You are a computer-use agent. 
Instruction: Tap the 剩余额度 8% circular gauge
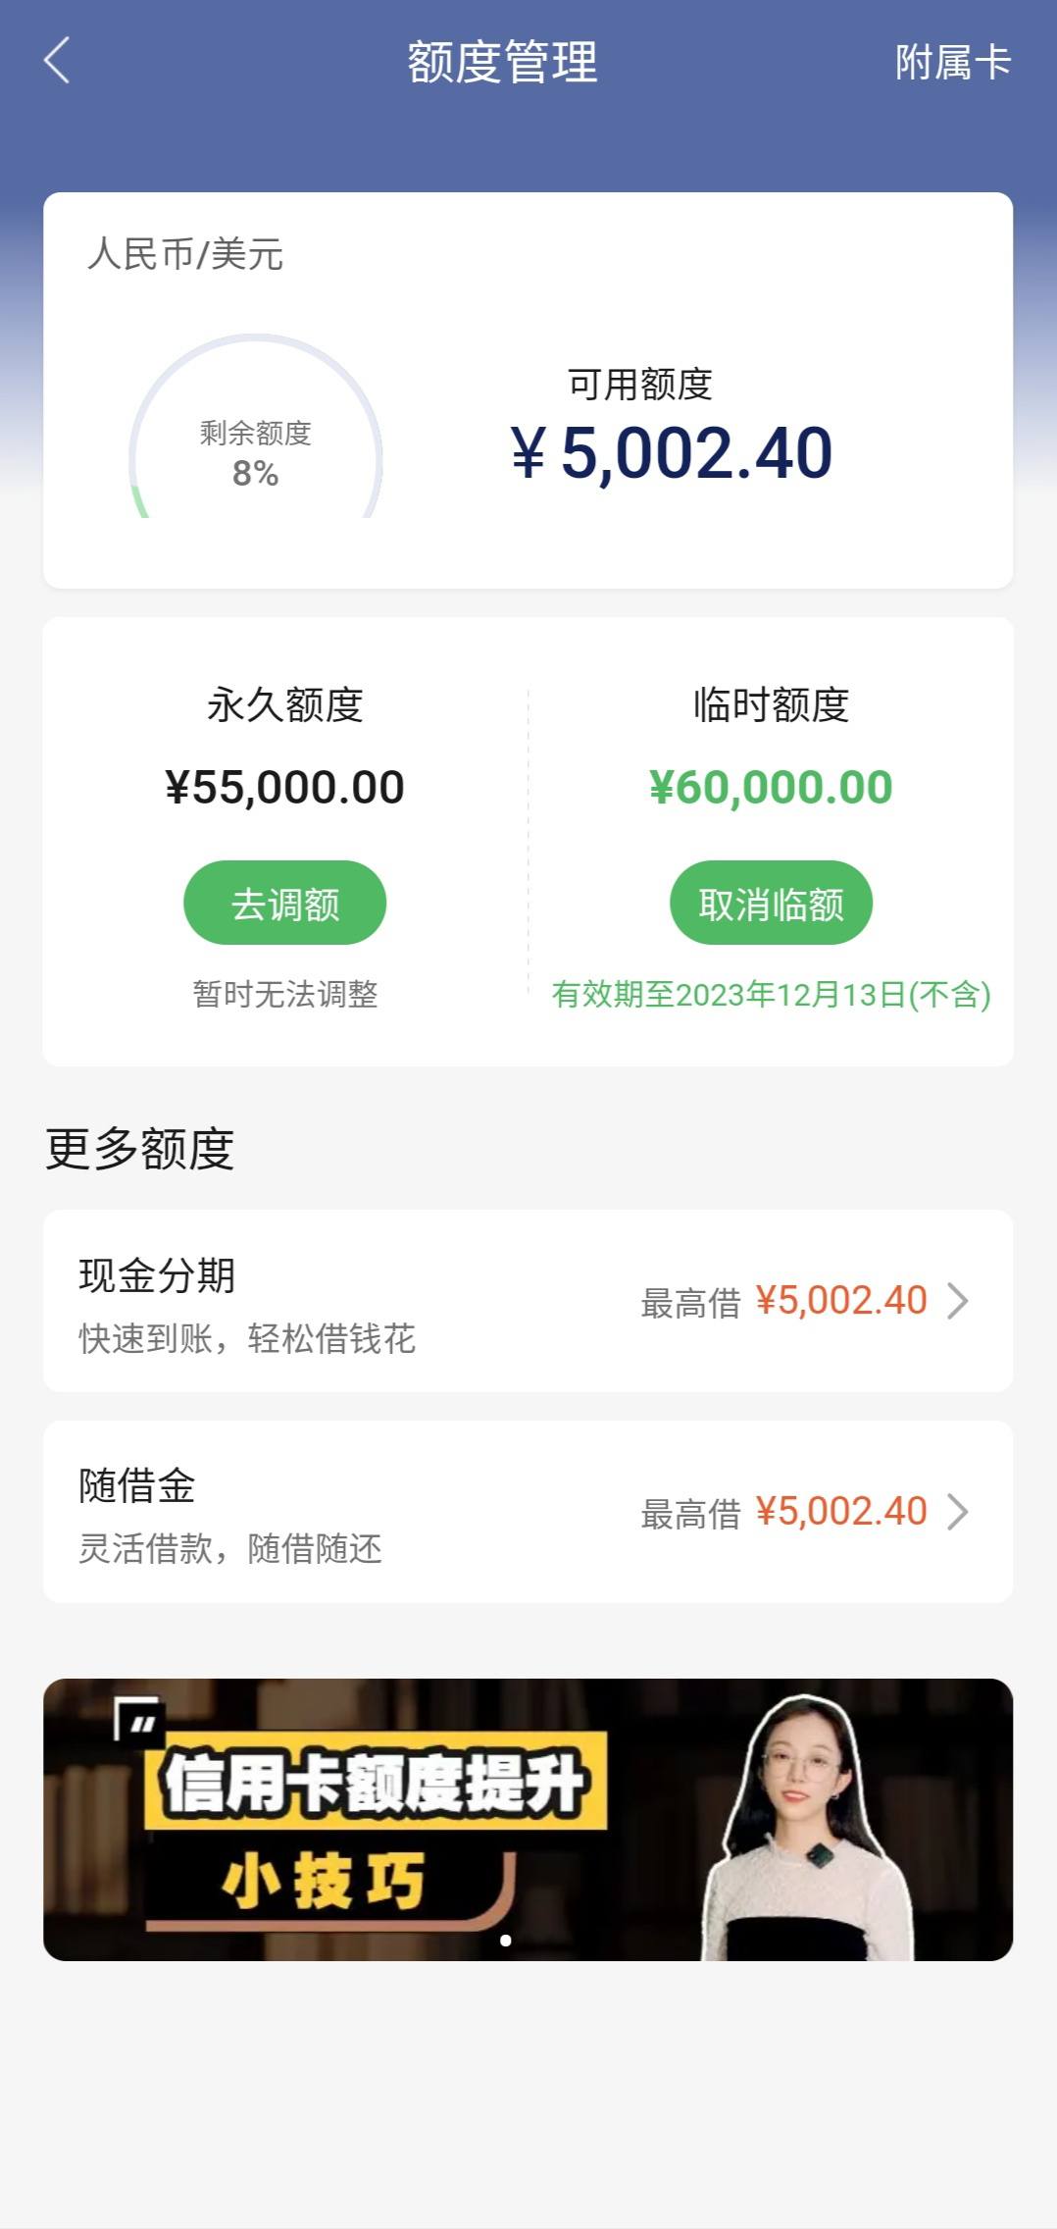(255, 426)
